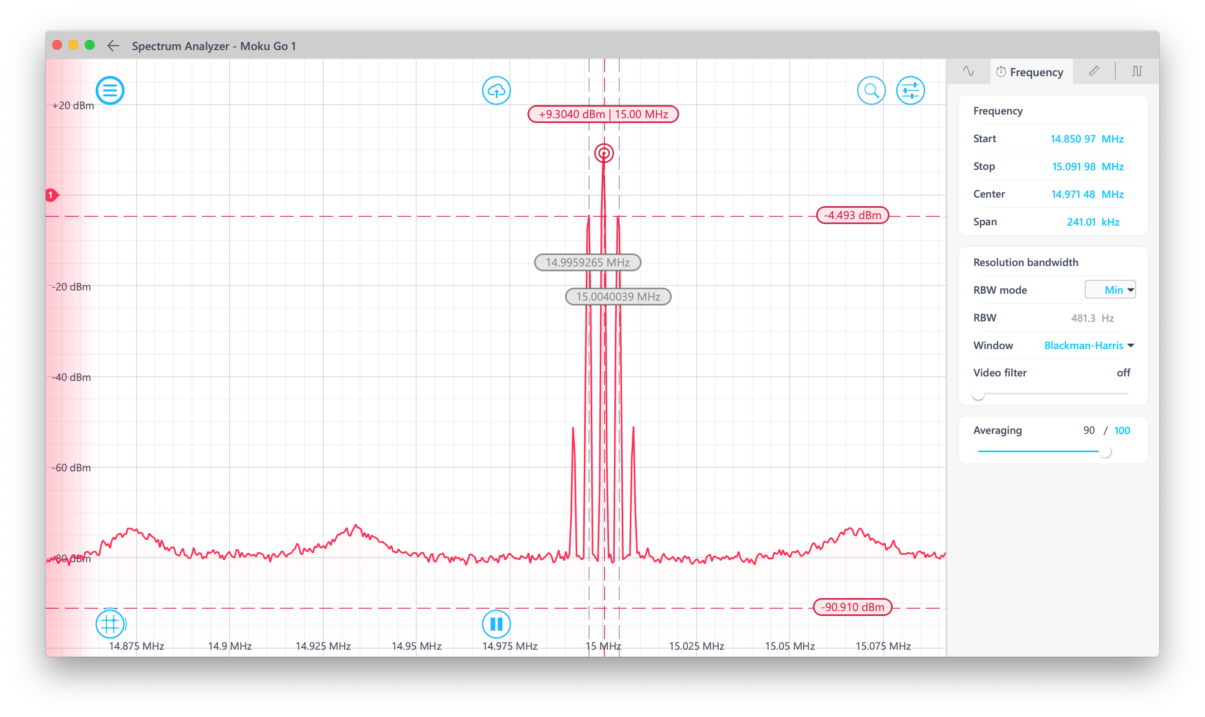The image size is (1205, 717).
Task: Click the Averaging slider handle
Action: (x=1105, y=452)
